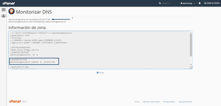Open the notifications bell
Screen dimensions: 221x106
coord(200,3)
